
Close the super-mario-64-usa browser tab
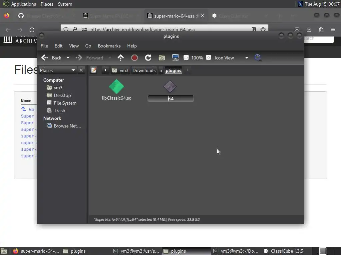coord(202,16)
